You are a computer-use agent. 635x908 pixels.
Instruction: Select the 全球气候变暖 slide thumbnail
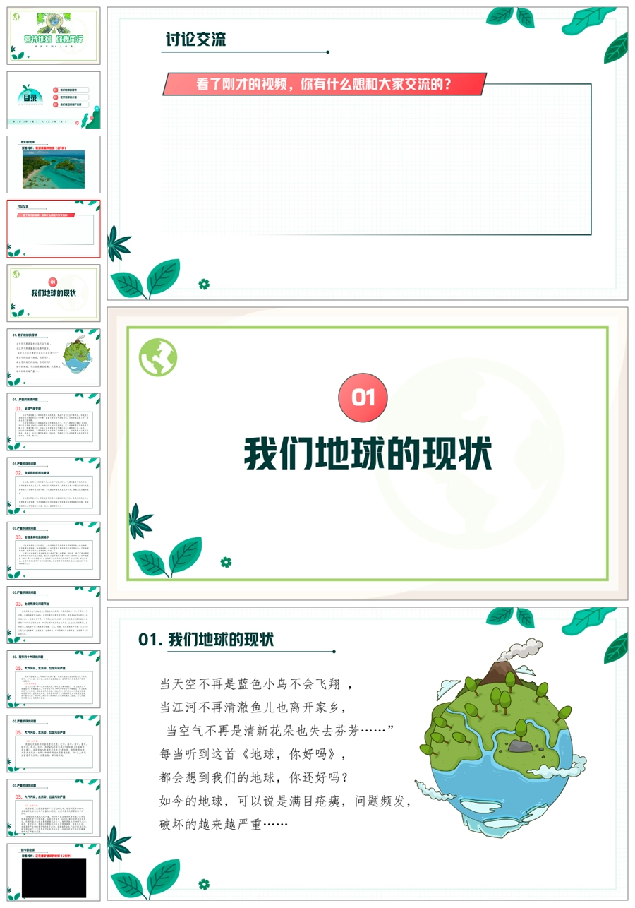coord(54,422)
